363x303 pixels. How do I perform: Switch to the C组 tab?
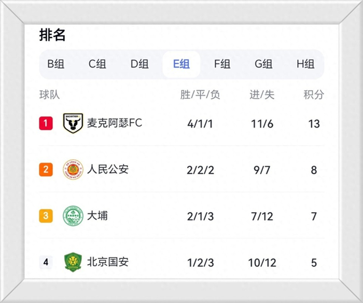(x=97, y=64)
